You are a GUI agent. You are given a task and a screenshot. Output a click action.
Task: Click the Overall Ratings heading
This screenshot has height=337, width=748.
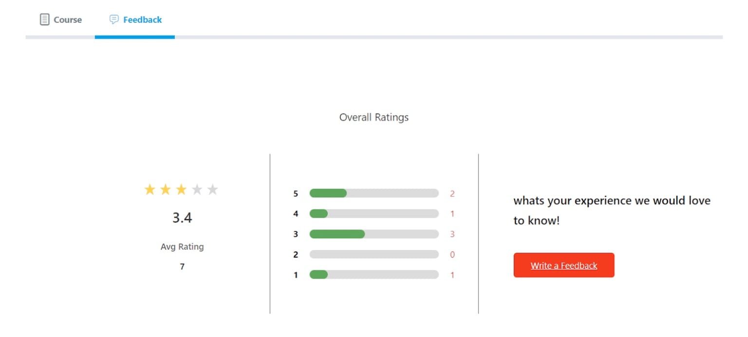click(374, 117)
